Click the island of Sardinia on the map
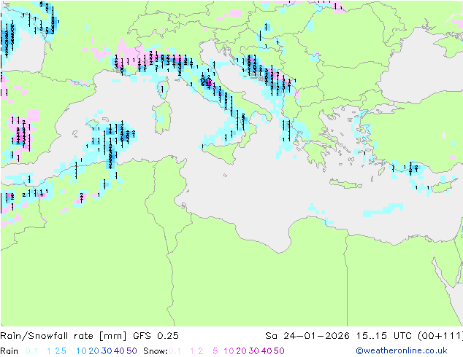Viewport: 463px width, 357px height. coord(163,118)
